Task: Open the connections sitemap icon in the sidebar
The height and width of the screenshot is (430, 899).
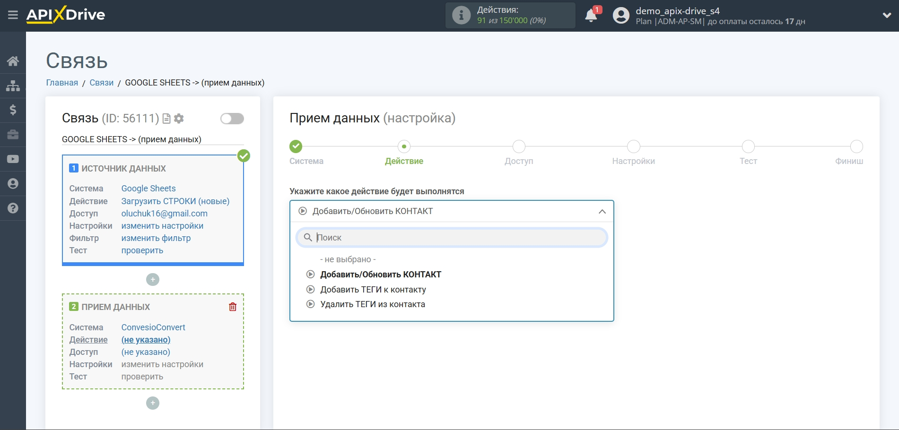Action: [13, 86]
